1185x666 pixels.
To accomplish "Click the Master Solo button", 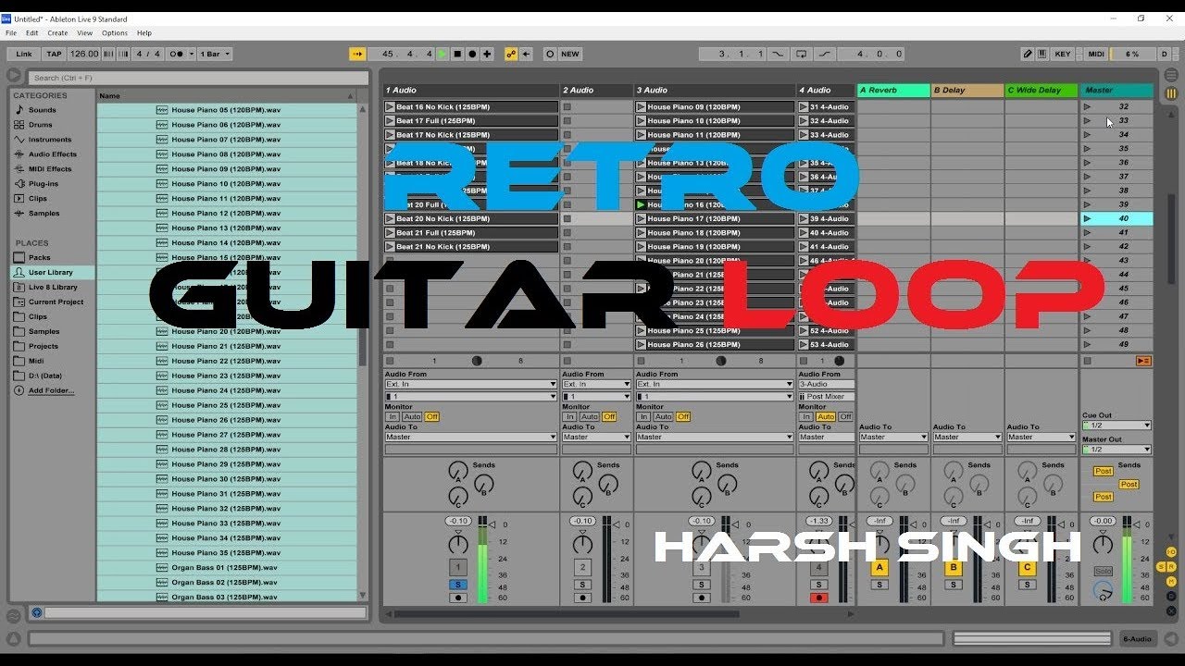I will click(x=1103, y=571).
